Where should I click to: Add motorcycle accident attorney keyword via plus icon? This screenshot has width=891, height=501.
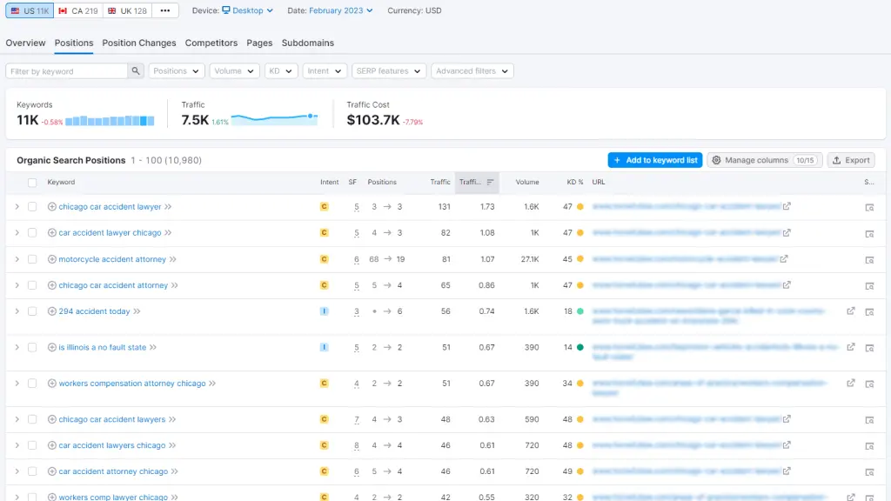click(51, 259)
